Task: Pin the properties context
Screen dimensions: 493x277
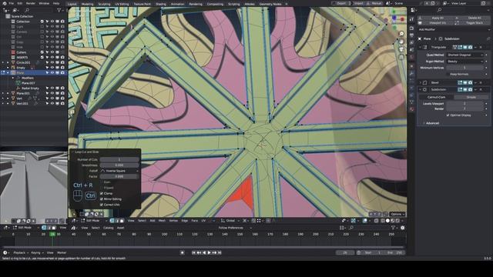Action: pos(488,38)
